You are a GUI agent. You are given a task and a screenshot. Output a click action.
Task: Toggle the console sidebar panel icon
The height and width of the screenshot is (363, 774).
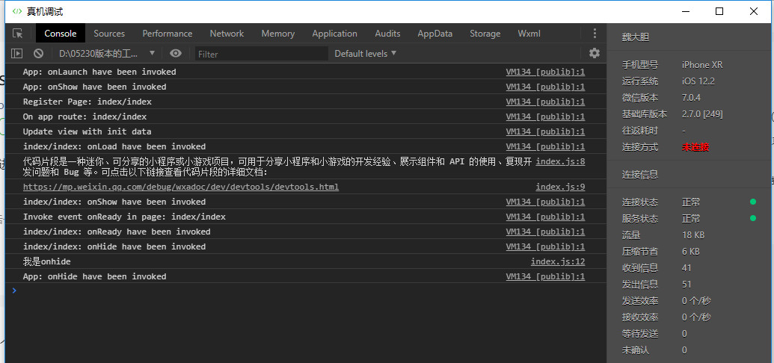click(16, 53)
